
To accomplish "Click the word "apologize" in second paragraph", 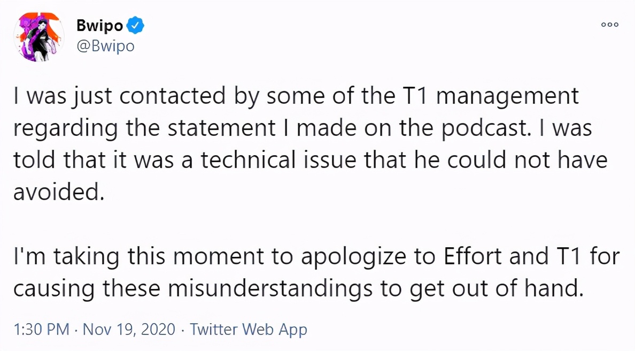I will pos(353,257).
